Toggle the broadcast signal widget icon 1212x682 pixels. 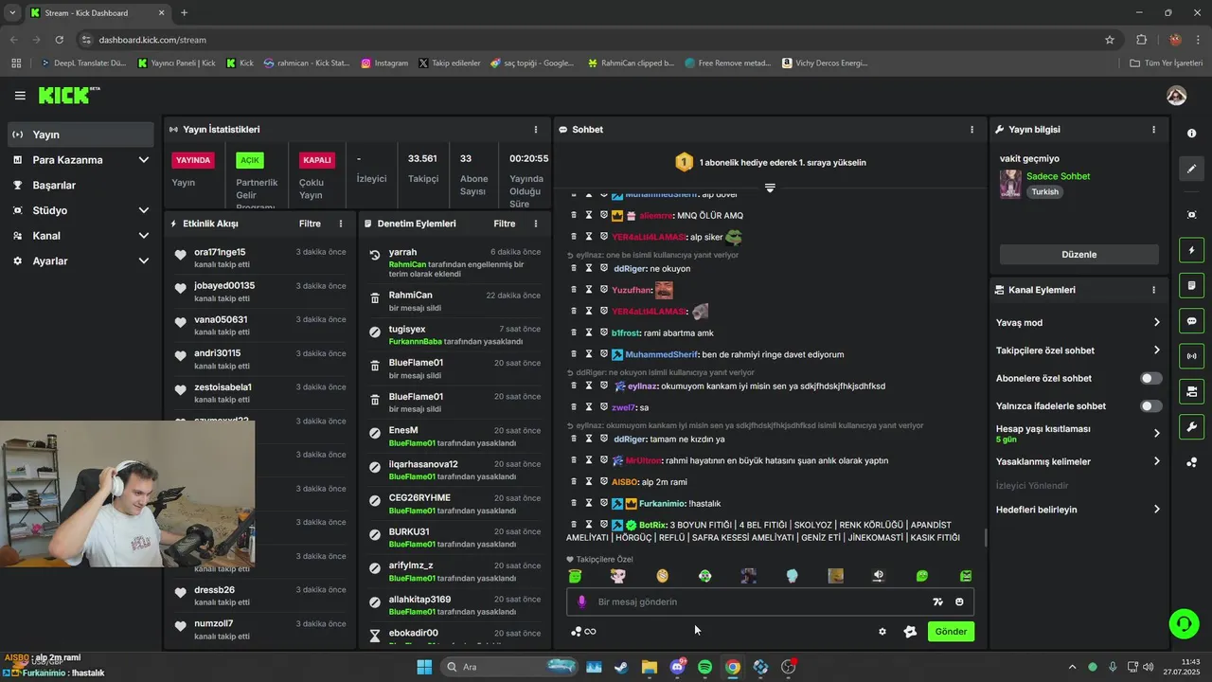click(1191, 356)
